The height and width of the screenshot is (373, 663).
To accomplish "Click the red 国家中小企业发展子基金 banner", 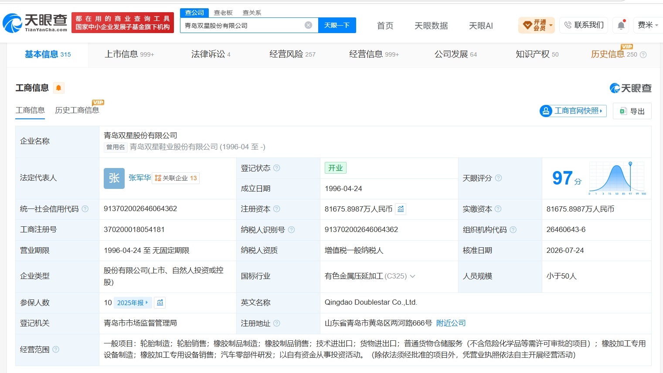I will tap(122, 23).
